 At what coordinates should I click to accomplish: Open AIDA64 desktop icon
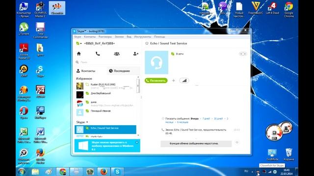point(40,92)
